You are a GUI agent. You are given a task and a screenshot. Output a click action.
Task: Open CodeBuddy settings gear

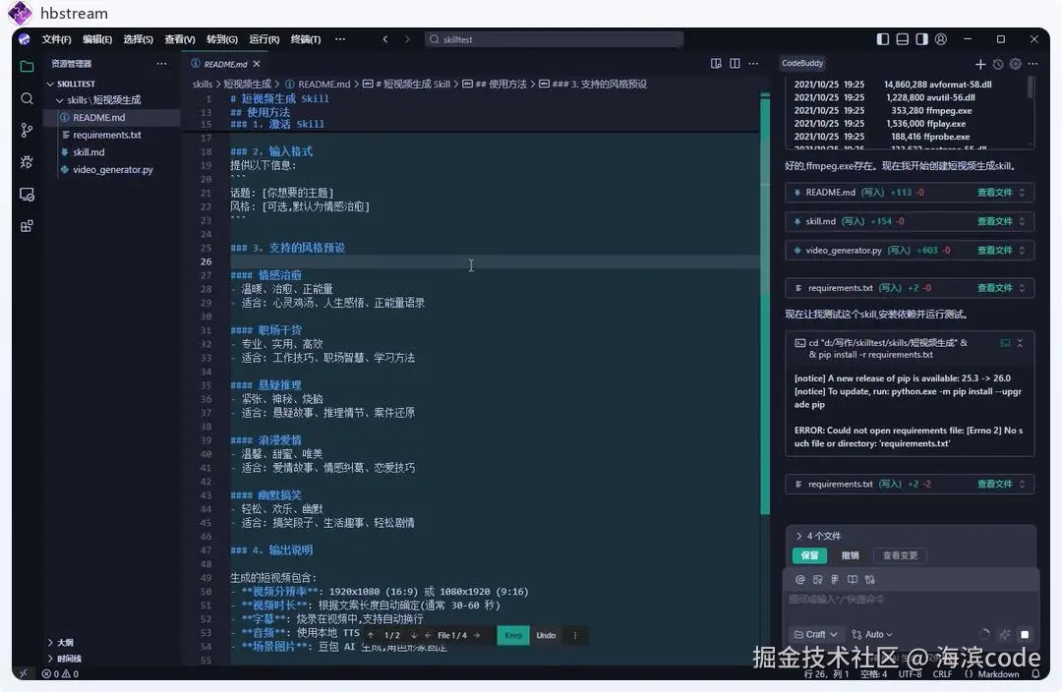click(1016, 63)
